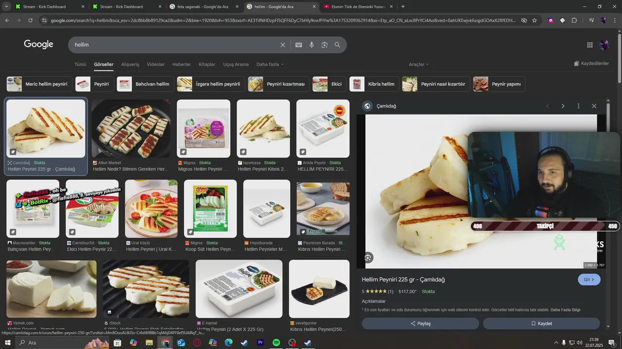The height and width of the screenshot is (349, 622).
Task: Expand the Daha fazla search menu
Action: click(x=270, y=64)
